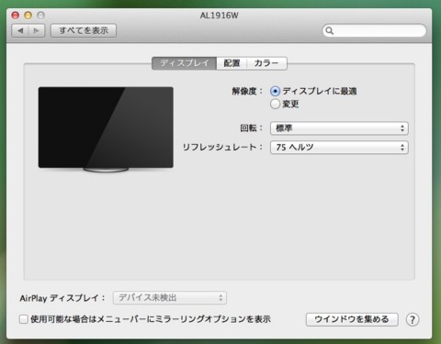This screenshot has height=344, width=441.
Task: Click the back navigation arrow
Action: (20, 30)
